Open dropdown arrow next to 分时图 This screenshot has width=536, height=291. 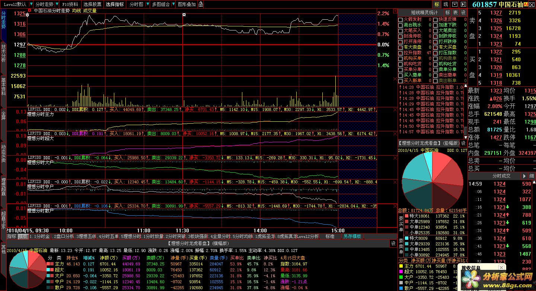point(147,4)
